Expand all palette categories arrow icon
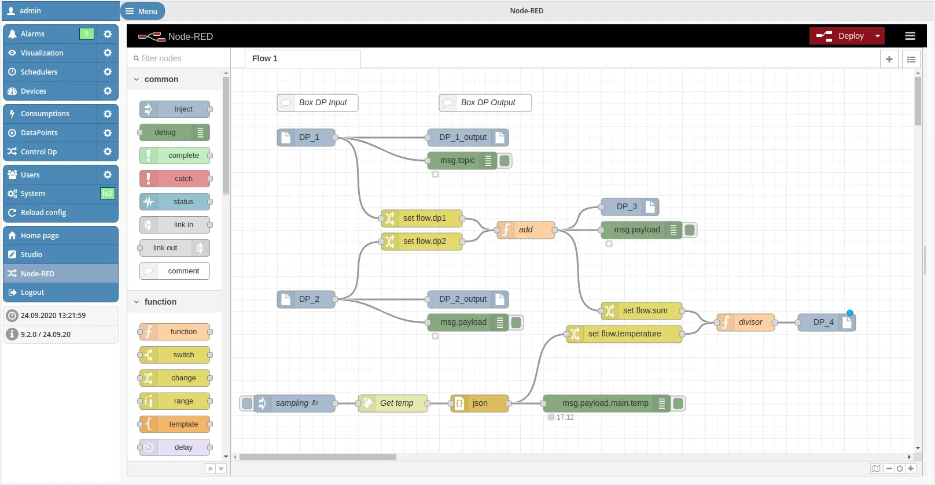935x485 pixels. pyautogui.click(x=221, y=469)
